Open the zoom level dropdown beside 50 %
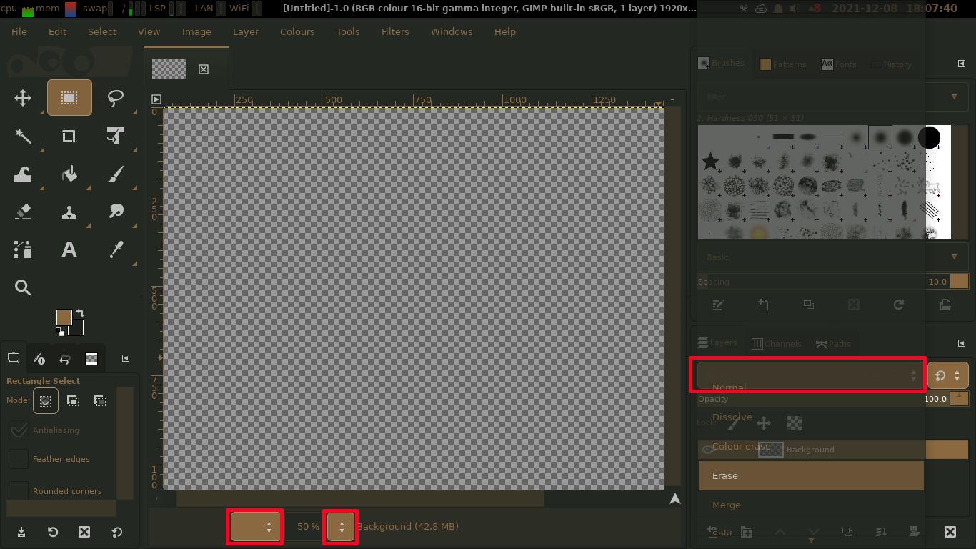Screen dimensions: 976x549 point(341,527)
